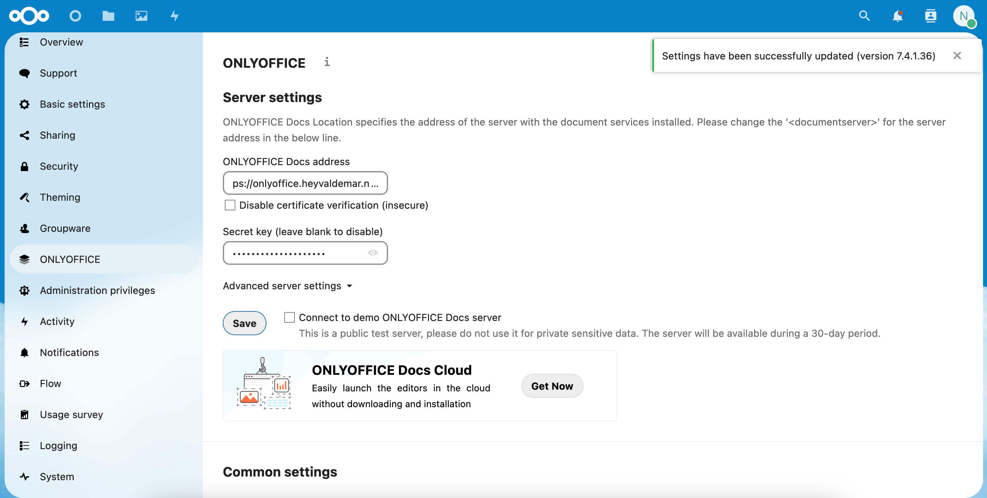
Task: Toggle Connect to demo ONLYOFFICE server
Action: (290, 317)
